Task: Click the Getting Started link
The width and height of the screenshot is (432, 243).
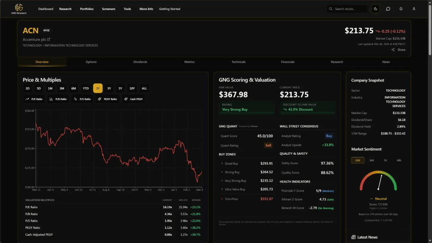Action: (x=170, y=9)
